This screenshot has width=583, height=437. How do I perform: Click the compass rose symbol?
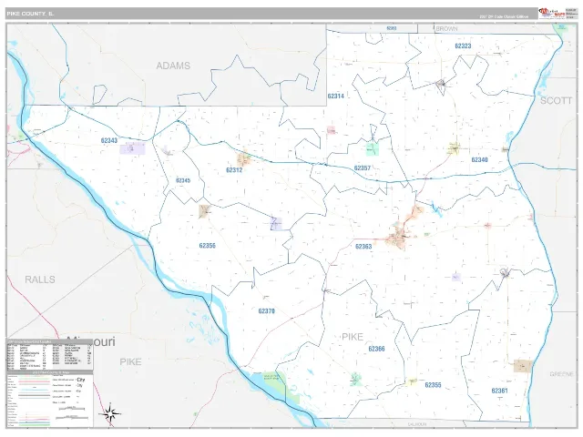pos(109,413)
